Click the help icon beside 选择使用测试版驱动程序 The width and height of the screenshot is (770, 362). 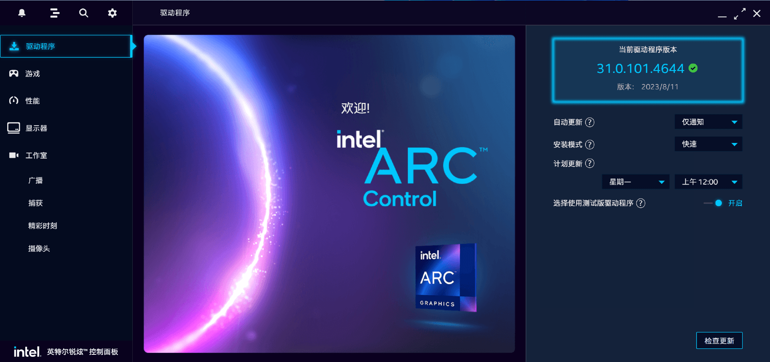click(641, 203)
